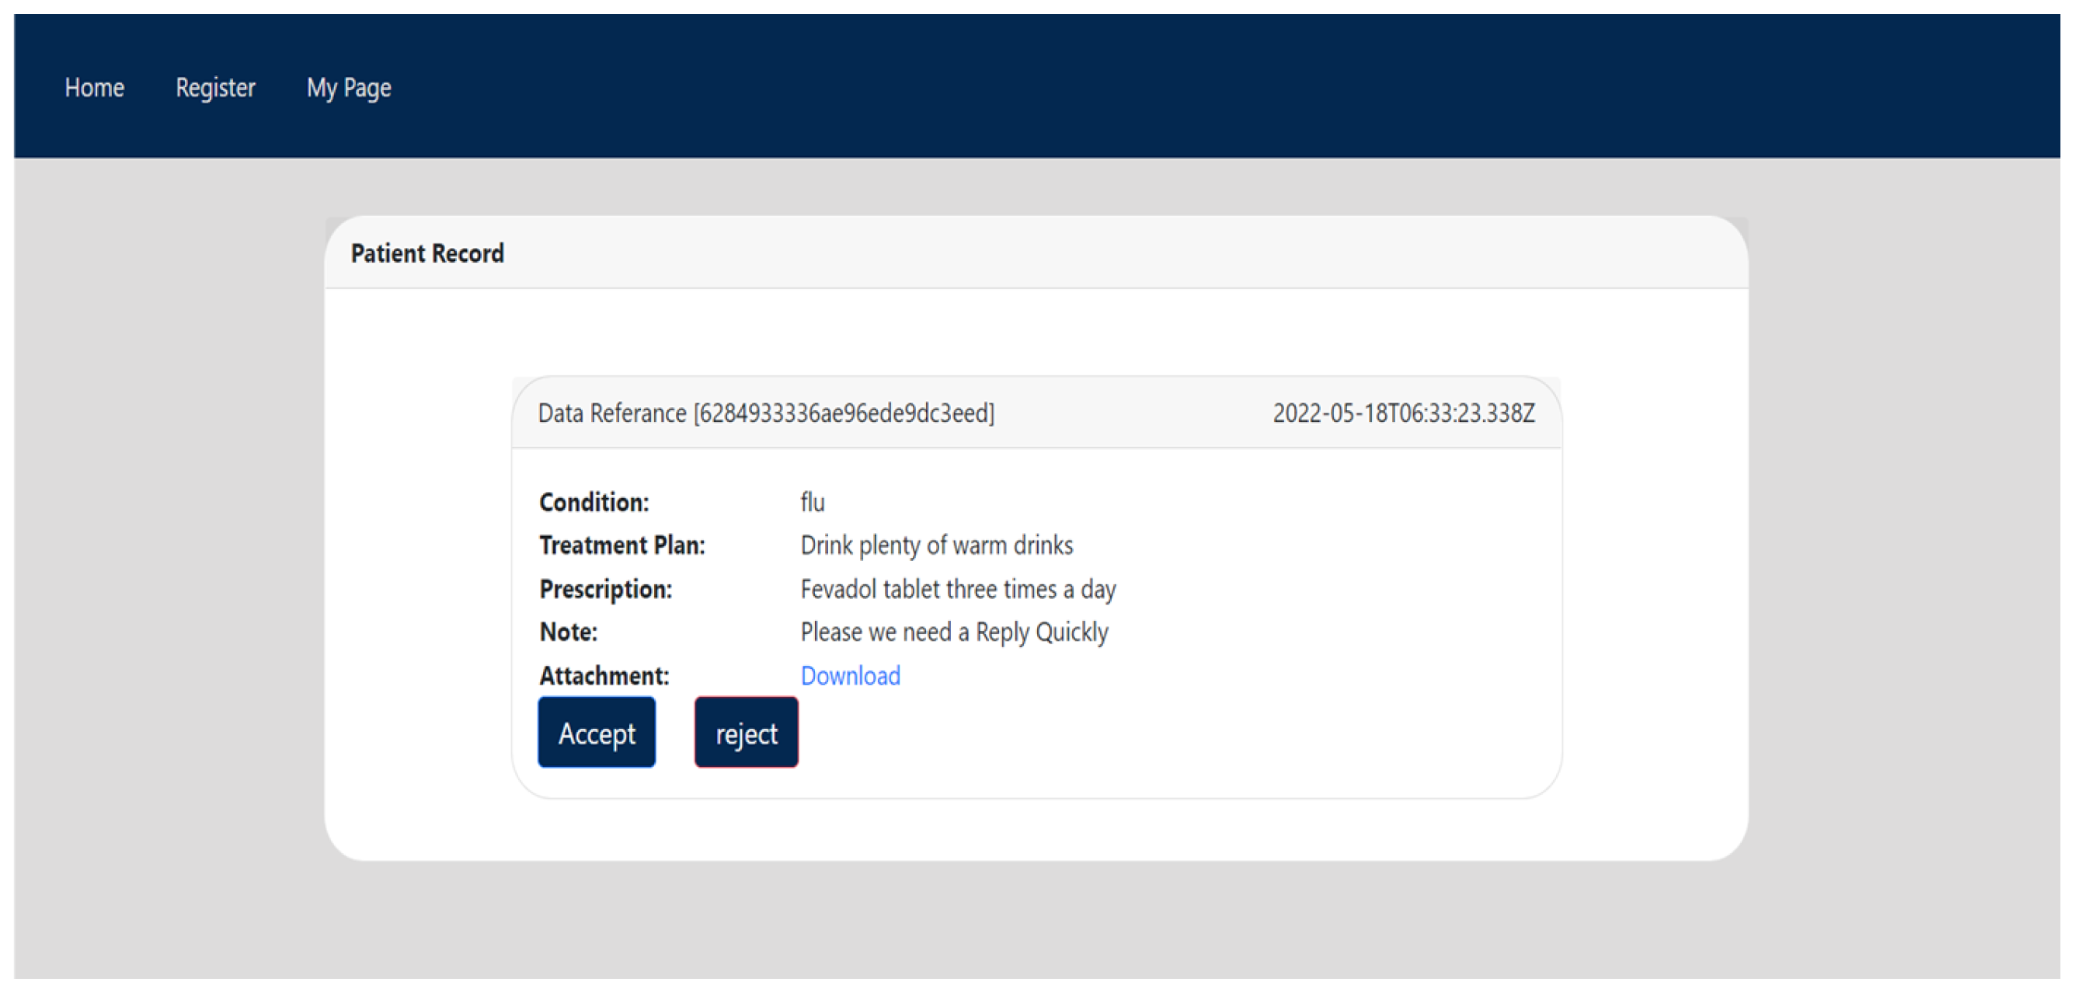Go to the Home page
The image size is (2075, 993).
coord(94,87)
